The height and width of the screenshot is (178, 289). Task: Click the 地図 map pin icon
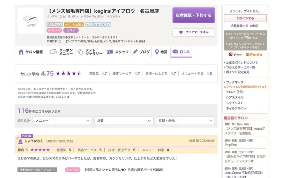[157, 52]
